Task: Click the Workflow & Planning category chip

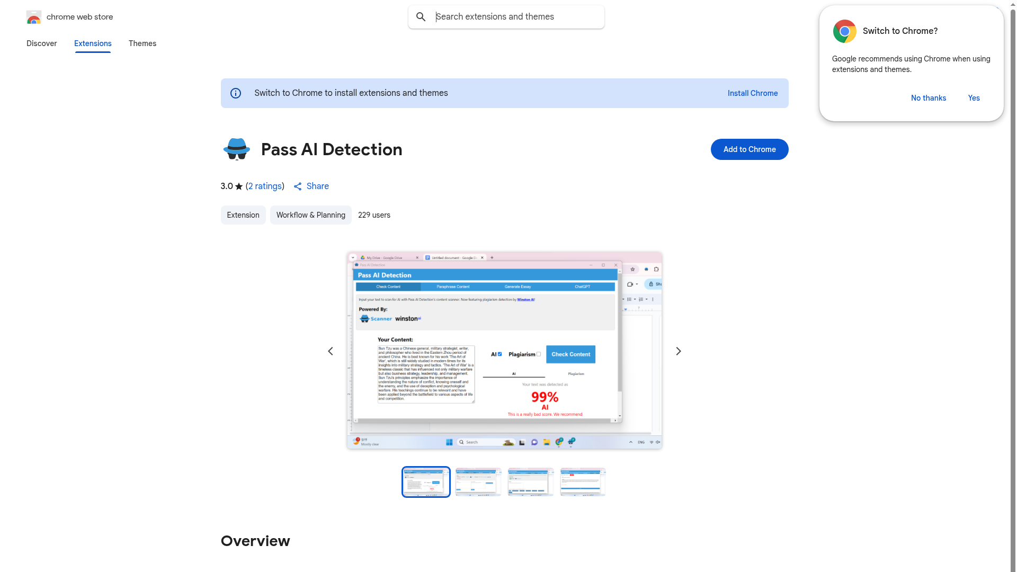Action: [311, 215]
